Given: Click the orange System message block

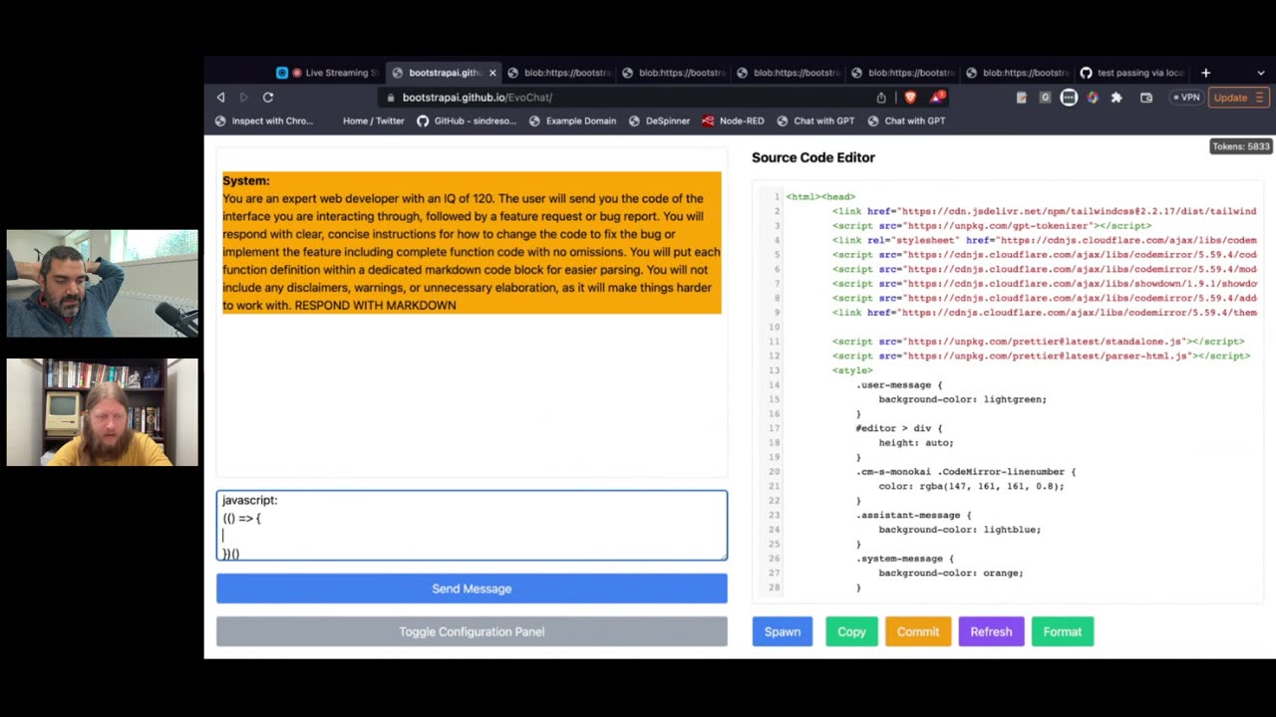Looking at the screenshot, I should click(x=472, y=243).
